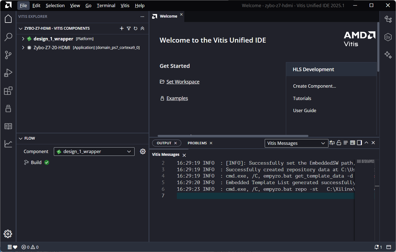396x252 pixels.
Task: Open the sparkle icon in the right sidebar
Action: click(x=388, y=55)
